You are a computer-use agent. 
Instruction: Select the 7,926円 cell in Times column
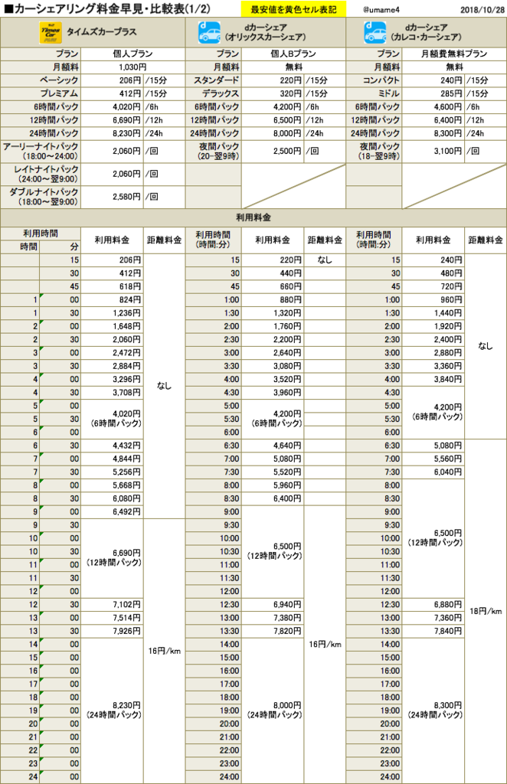coord(112,631)
